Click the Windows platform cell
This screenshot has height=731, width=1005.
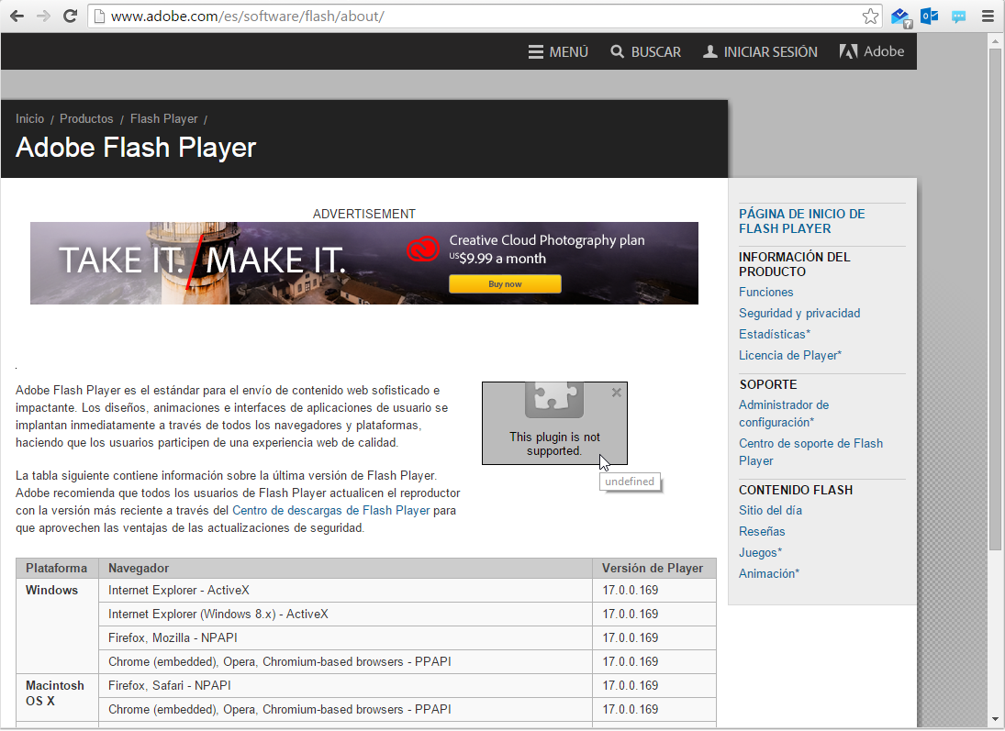click(57, 626)
